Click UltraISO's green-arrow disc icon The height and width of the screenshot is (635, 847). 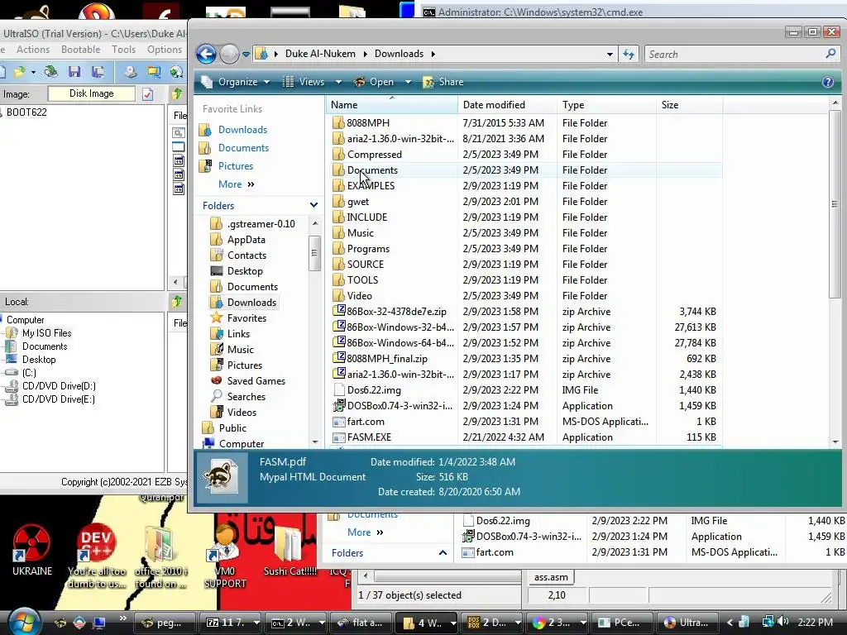(x=176, y=72)
